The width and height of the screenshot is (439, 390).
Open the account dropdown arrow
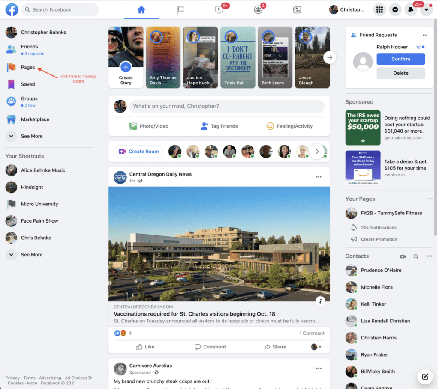point(427,10)
